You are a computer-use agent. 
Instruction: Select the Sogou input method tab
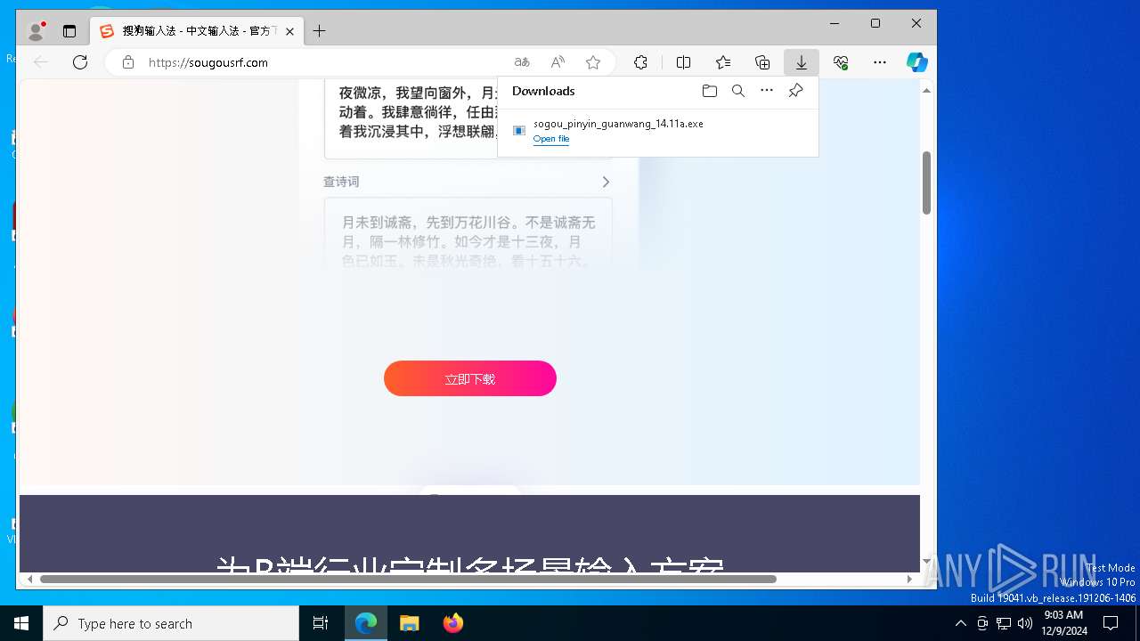coord(196,31)
